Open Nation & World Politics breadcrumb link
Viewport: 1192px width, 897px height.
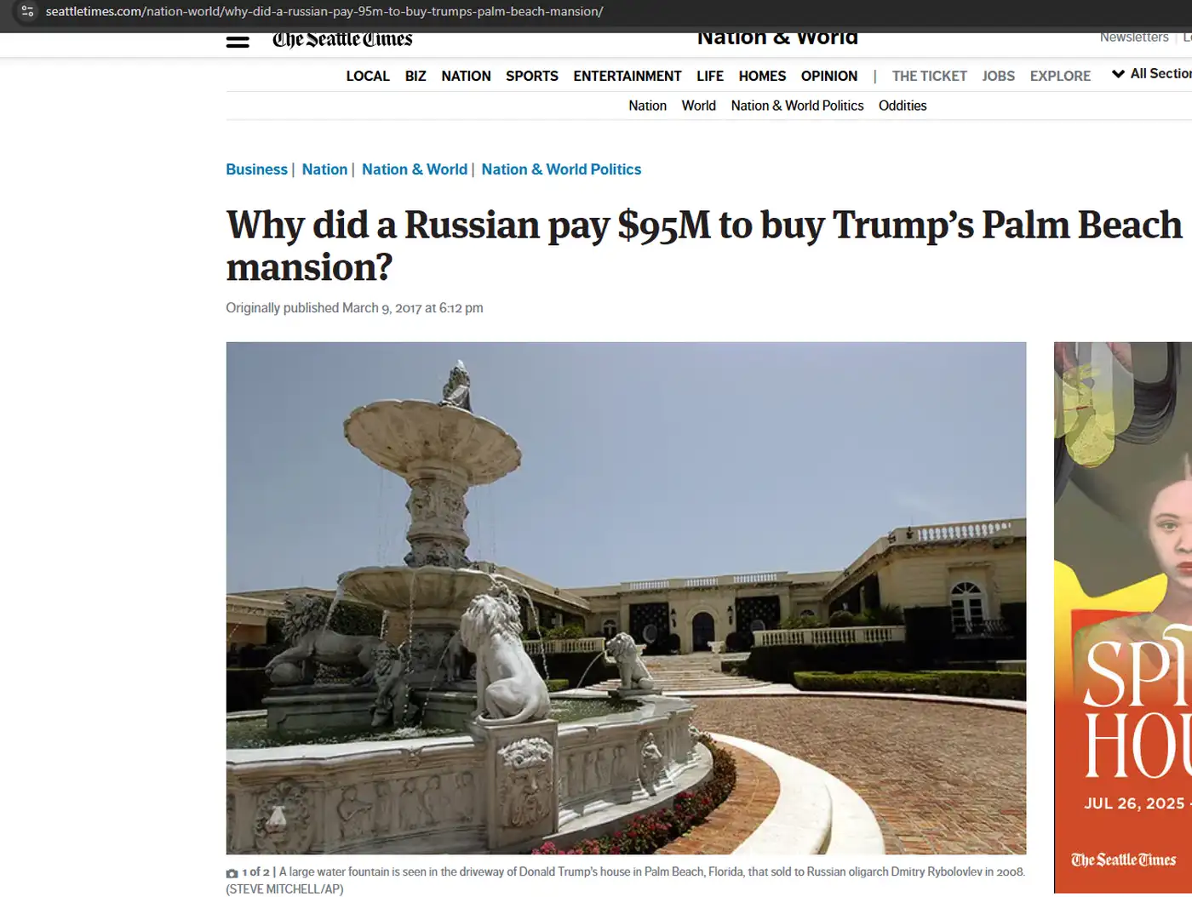561,169
